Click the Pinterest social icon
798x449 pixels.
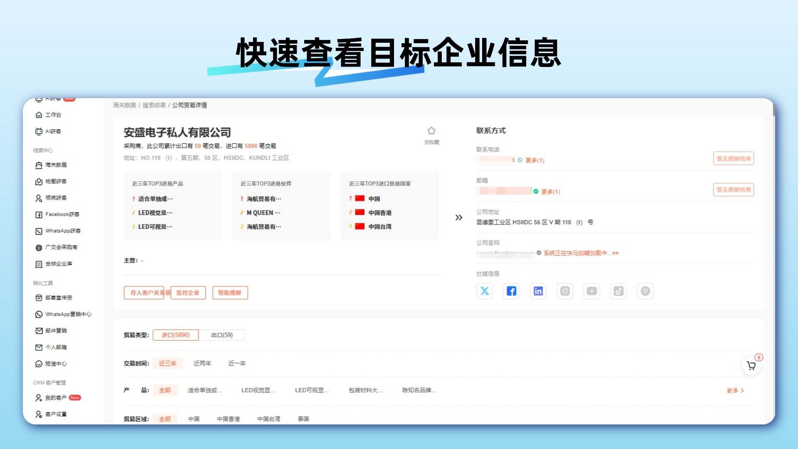pyautogui.click(x=645, y=291)
